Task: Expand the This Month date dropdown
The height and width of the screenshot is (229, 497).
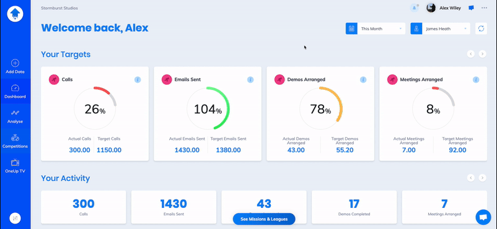Action: 376,28
